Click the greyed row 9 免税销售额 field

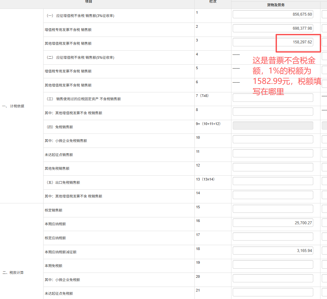pos(273,126)
